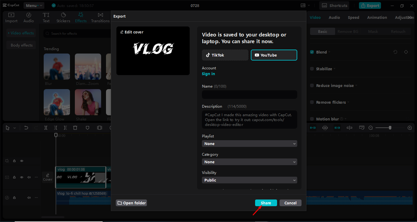
Task: Lock the vlog video track
Action: [14, 177]
